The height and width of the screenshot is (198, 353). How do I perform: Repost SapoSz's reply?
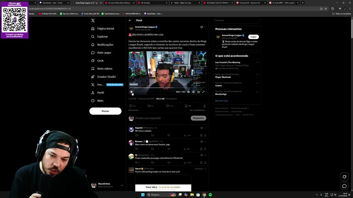click(x=152, y=135)
